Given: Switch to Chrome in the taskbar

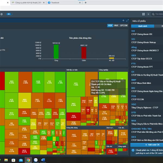Looking at the screenshot, I should click(28, 160).
